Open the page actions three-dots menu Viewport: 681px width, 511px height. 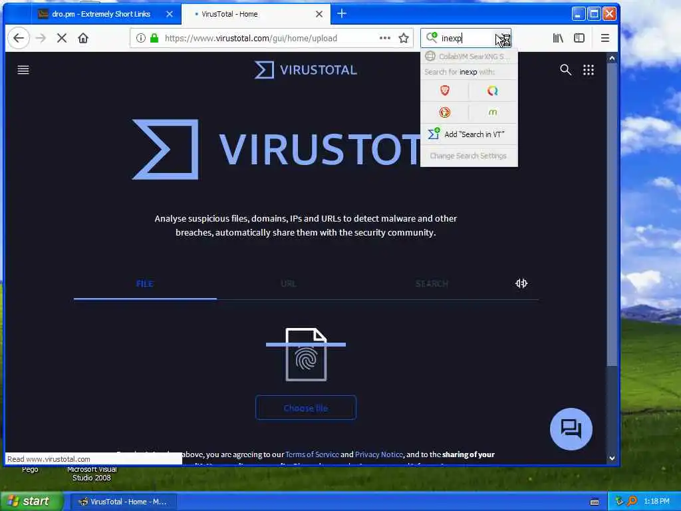click(385, 38)
